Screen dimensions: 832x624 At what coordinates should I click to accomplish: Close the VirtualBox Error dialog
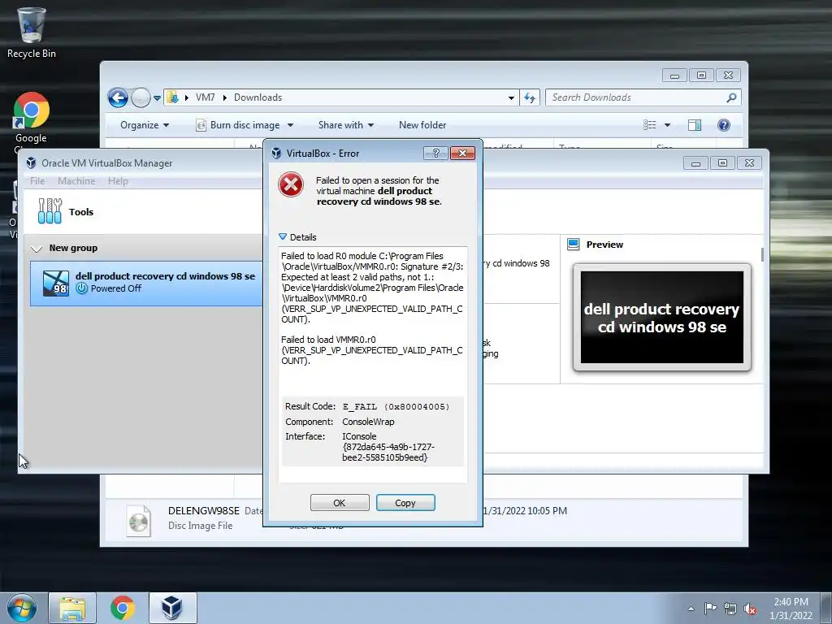462,154
